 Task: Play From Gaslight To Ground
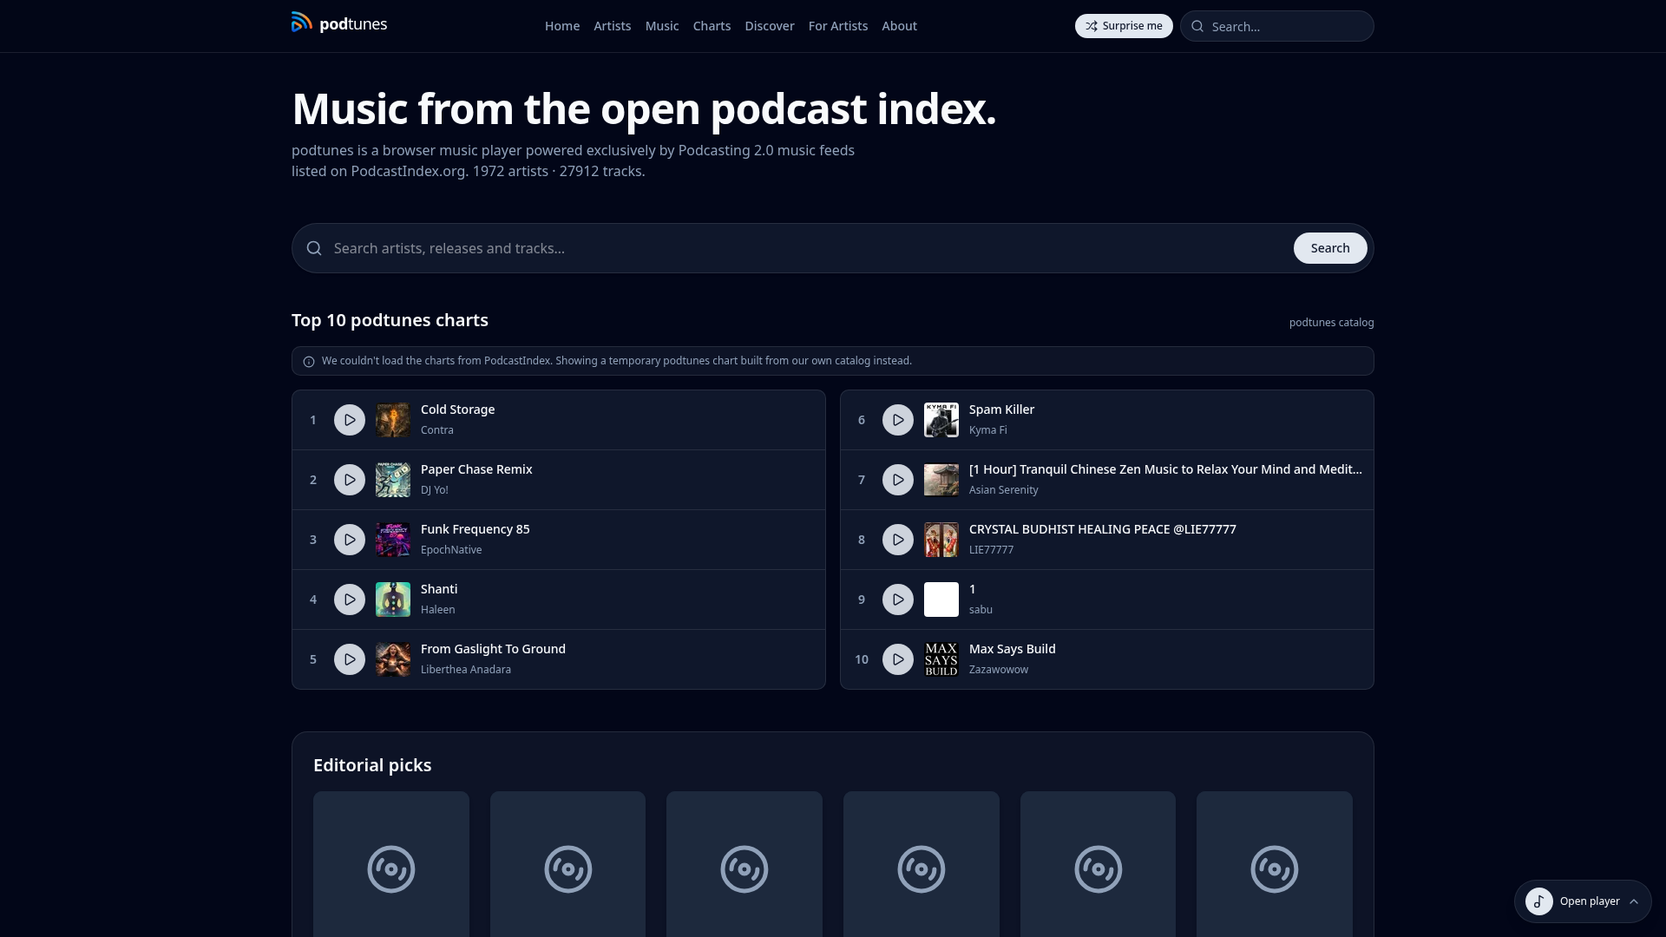[x=350, y=659]
